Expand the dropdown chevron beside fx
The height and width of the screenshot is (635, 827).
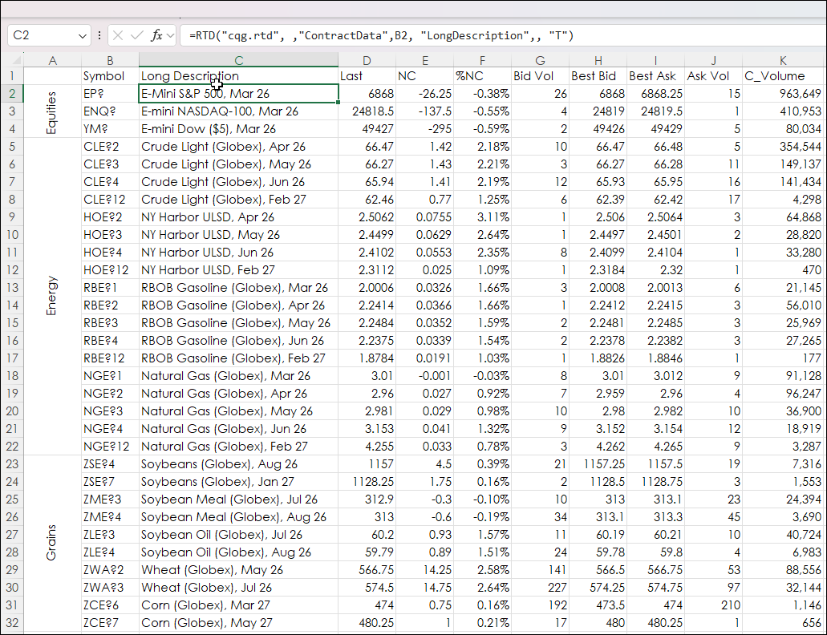coord(171,35)
